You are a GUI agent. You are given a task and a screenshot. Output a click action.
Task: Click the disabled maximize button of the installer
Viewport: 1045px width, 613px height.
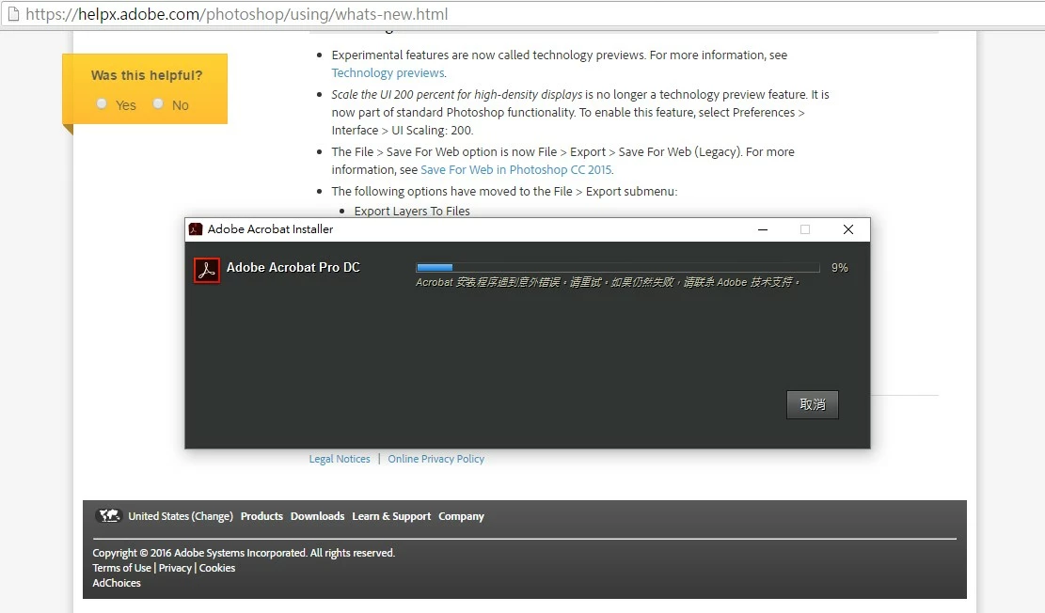click(x=805, y=229)
